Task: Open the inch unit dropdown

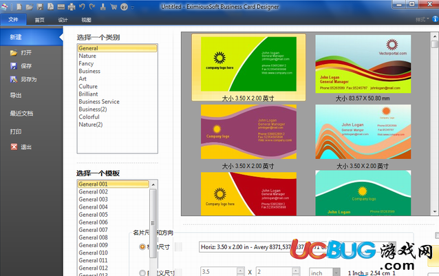Action: click(x=325, y=273)
